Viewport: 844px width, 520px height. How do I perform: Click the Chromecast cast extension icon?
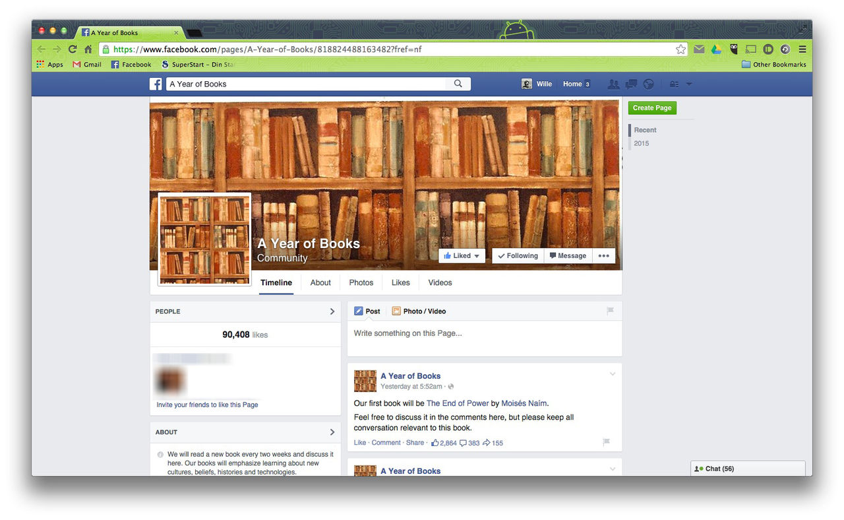pyautogui.click(x=750, y=49)
